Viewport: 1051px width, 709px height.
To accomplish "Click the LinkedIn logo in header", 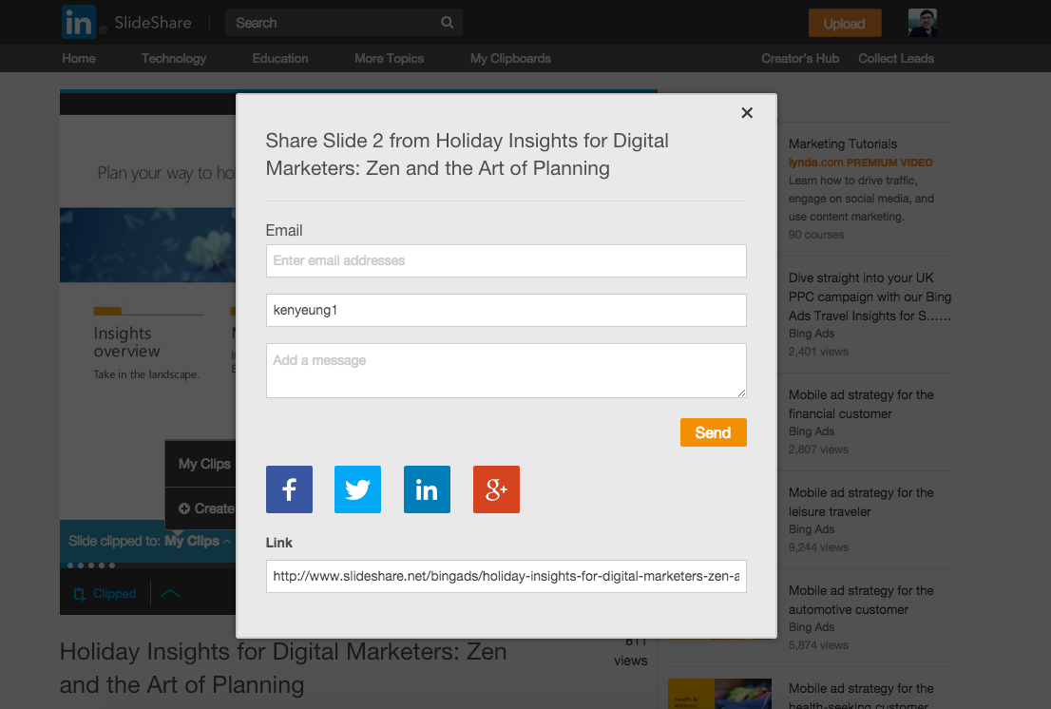I will (79, 22).
